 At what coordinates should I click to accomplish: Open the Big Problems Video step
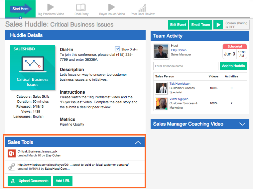tap(51, 10)
